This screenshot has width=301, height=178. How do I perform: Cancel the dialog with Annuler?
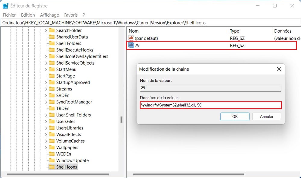tap(267, 117)
